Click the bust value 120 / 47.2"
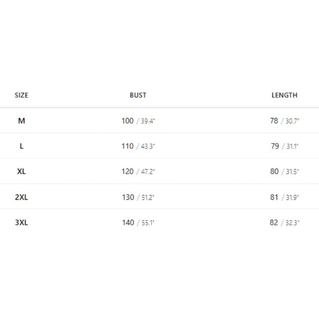This screenshot has width=319, height=319. click(138, 171)
